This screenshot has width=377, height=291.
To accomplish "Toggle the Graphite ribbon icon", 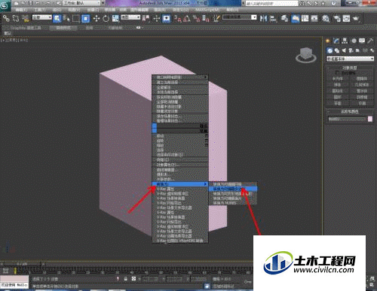I will click(x=296, y=18).
